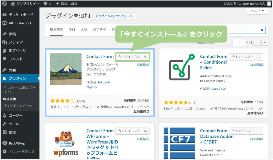Click Conditional Fields checkmark thumbnail
The image size is (273, 160).
(x=181, y=67)
